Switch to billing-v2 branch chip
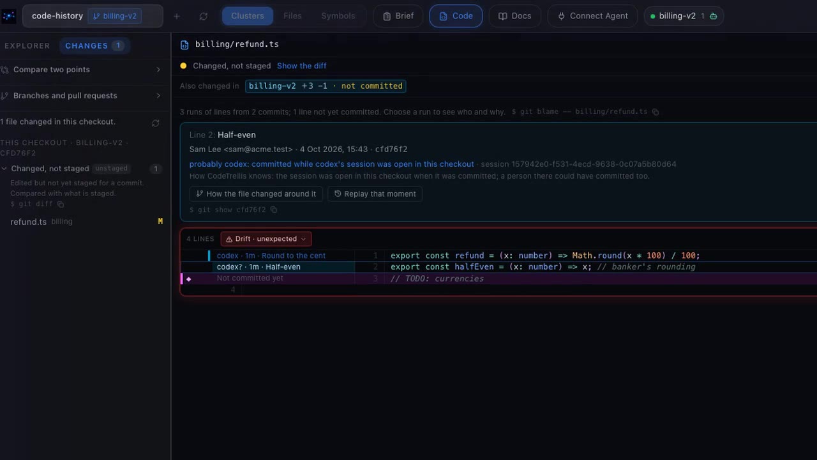Screen dimensions: 817x460 click(115, 16)
